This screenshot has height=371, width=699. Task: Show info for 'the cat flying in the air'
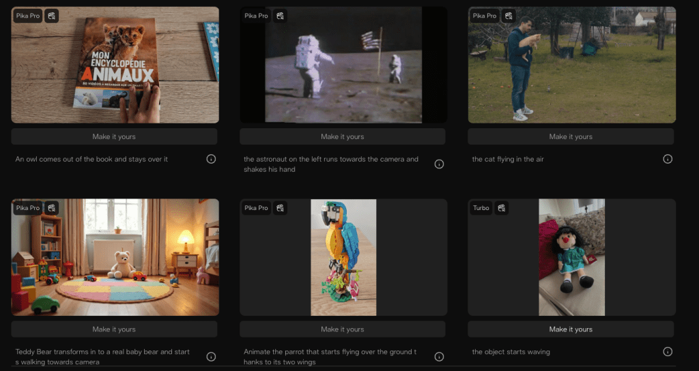coord(668,159)
